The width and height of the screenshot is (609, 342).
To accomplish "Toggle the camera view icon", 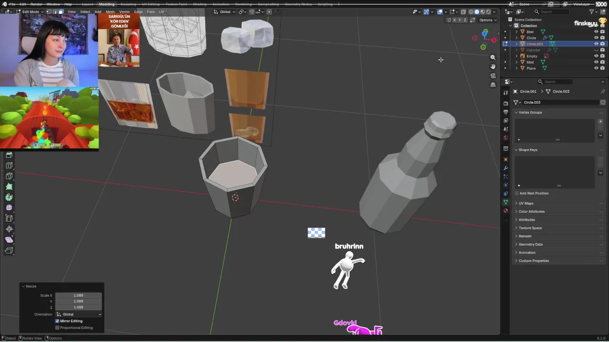I will 493,76.
